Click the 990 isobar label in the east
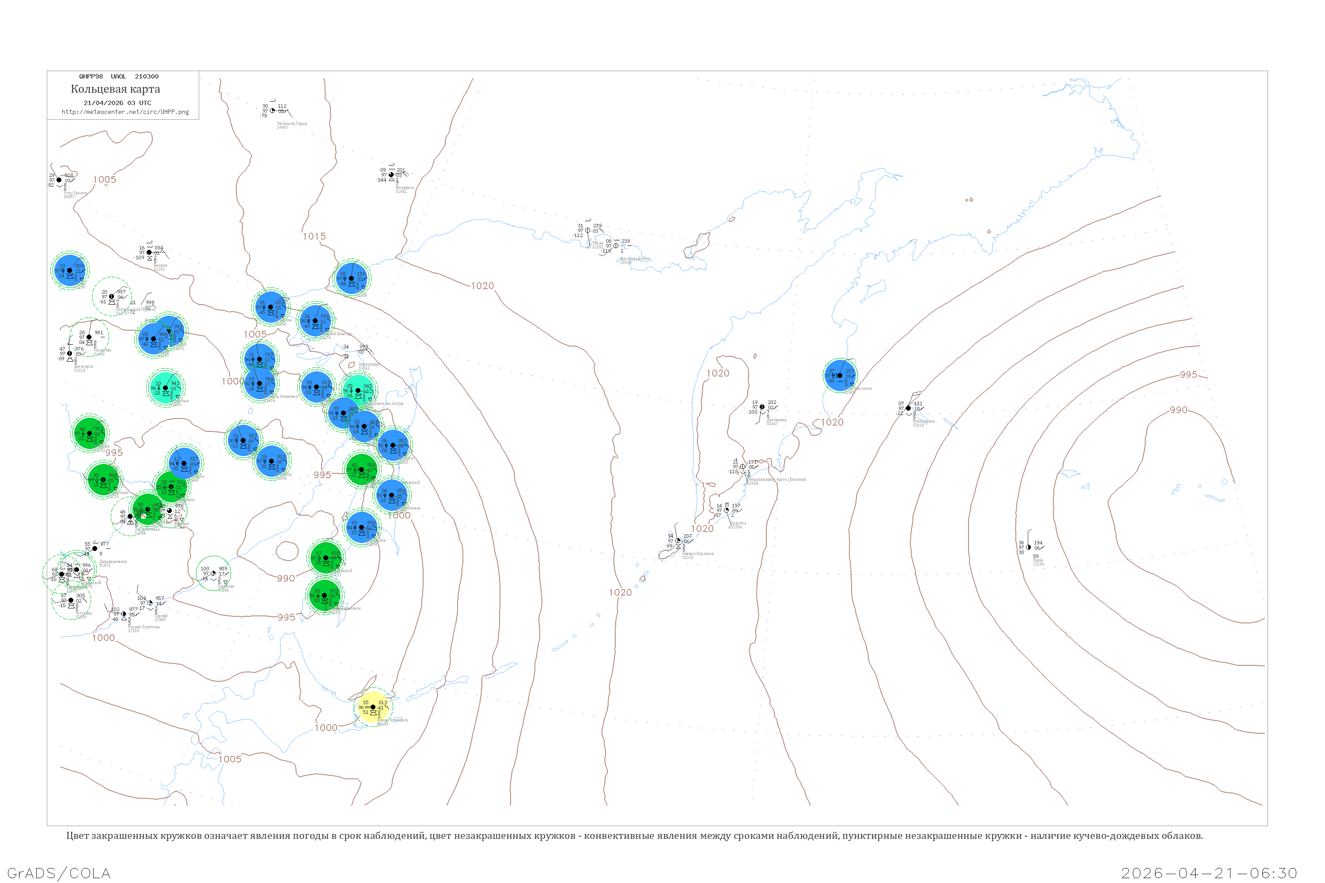The image size is (1325, 883). (1178, 410)
